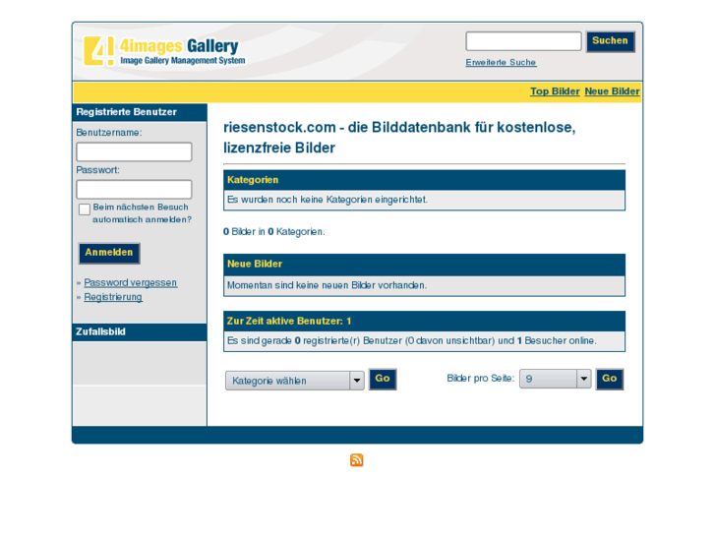Click the registered users online status text
Screen dimensions: 715x536
[x=412, y=340]
